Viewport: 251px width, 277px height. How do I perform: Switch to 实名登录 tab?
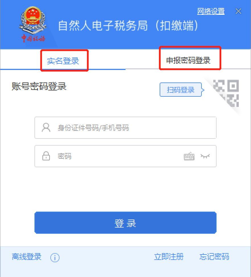point(63,61)
